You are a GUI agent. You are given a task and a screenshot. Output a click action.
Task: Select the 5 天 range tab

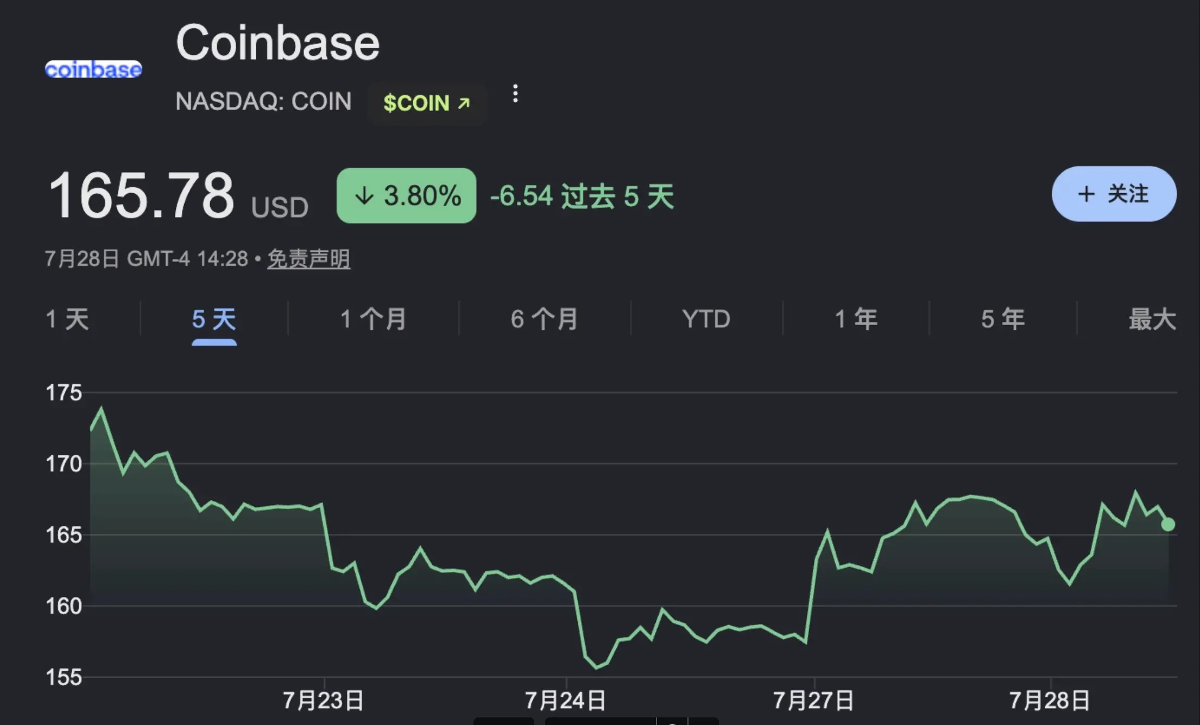point(214,319)
